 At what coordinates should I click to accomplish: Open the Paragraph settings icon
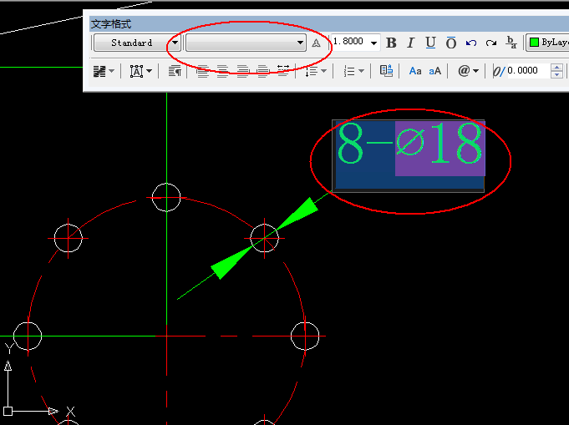175,71
